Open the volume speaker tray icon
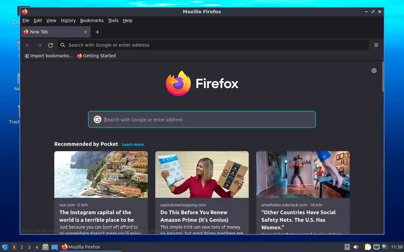404x252 pixels. click(x=356, y=247)
